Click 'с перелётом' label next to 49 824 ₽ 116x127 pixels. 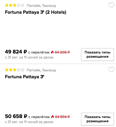pyautogui.click(x=39, y=52)
